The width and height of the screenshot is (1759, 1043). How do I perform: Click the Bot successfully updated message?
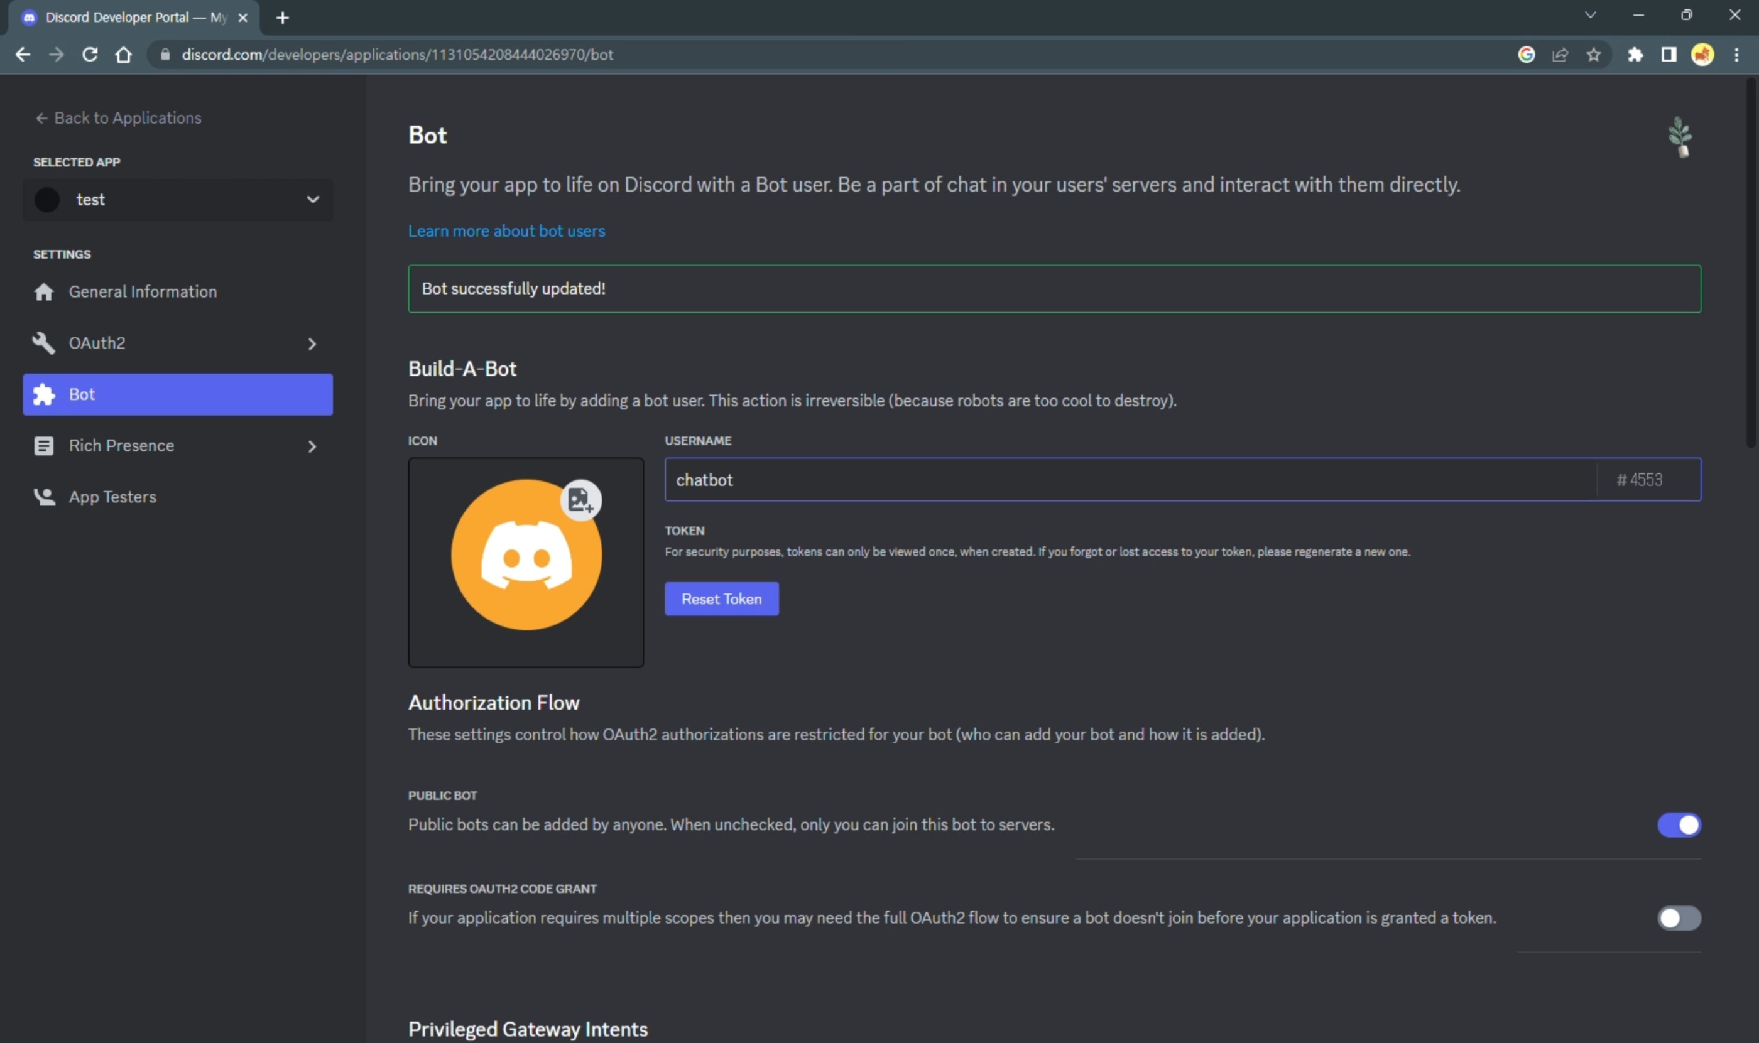click(1054, 288)
